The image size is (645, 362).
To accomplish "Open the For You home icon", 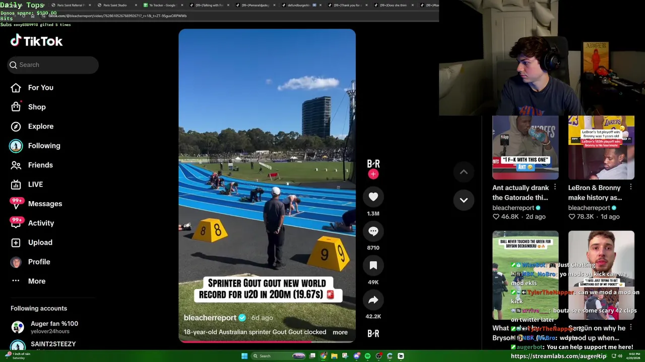I will pyautogui.click(x=16, y=87).
